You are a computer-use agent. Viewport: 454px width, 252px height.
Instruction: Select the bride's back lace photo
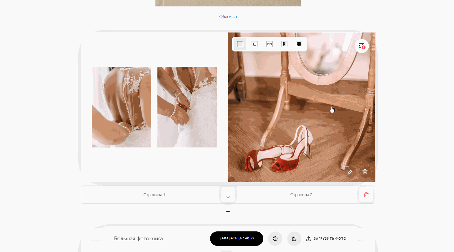click(122, 107)
